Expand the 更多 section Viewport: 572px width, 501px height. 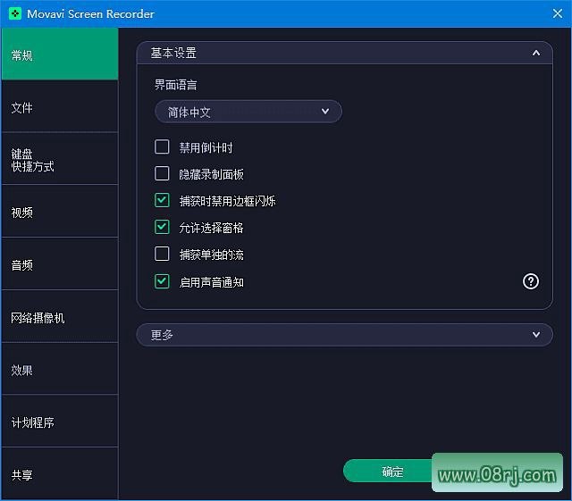344,335
